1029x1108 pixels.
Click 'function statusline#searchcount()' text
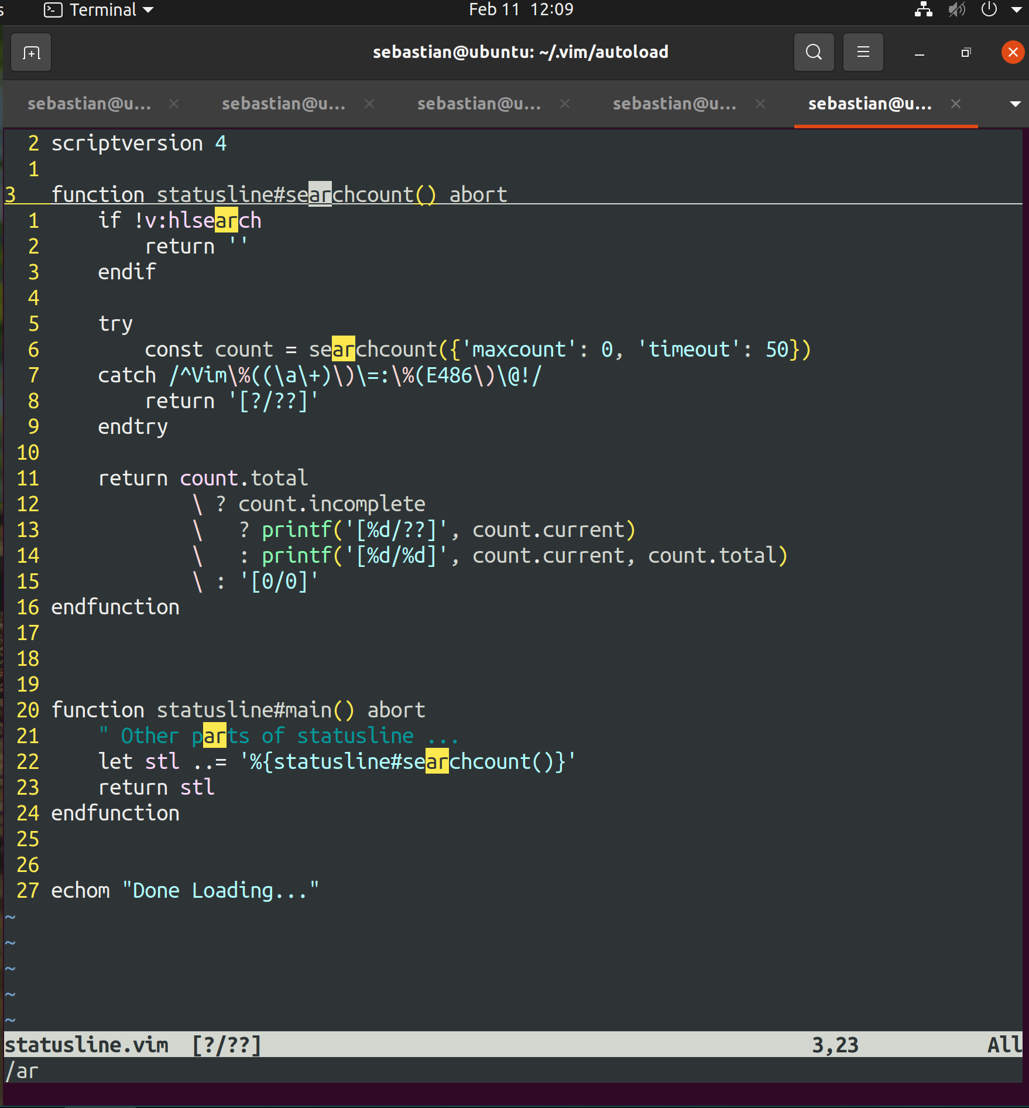click(x=244, y=195)
